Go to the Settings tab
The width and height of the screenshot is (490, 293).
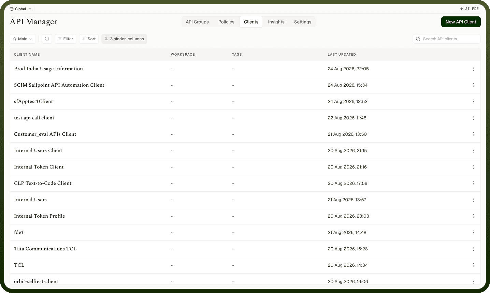303,22
